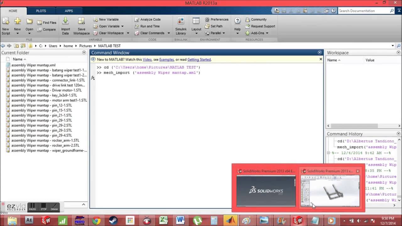Click New Variable

point(106,19)
